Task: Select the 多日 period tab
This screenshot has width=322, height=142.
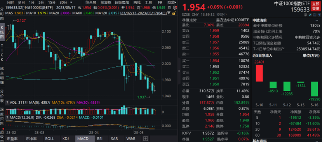Action: point(21,2)
